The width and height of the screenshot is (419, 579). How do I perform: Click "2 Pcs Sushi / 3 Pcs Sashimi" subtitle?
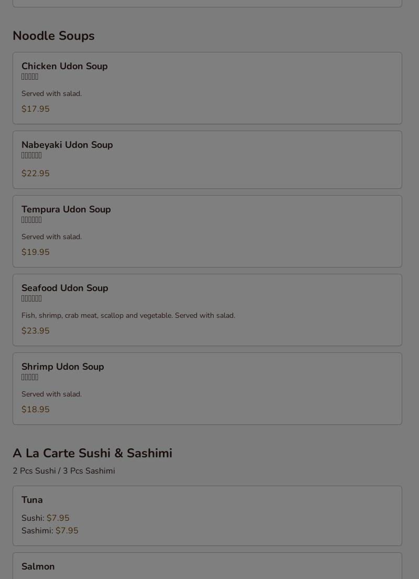point(64,471)
